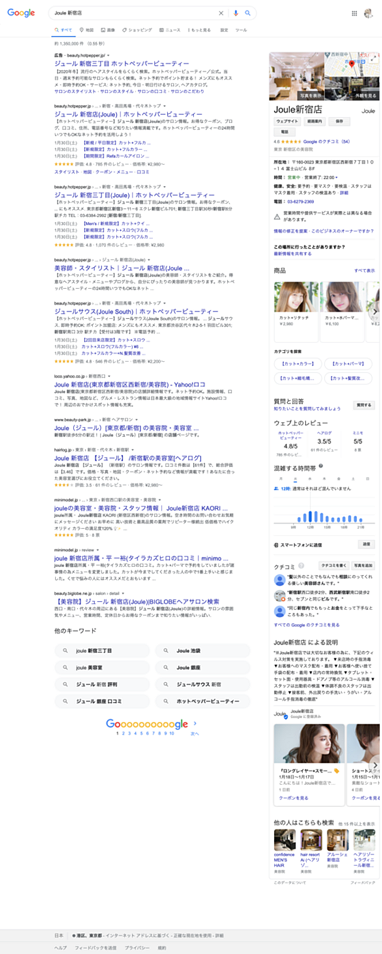Open すべての Google のクチコミを見る
This screenshot has height=954, width=382.
(306, 625)
